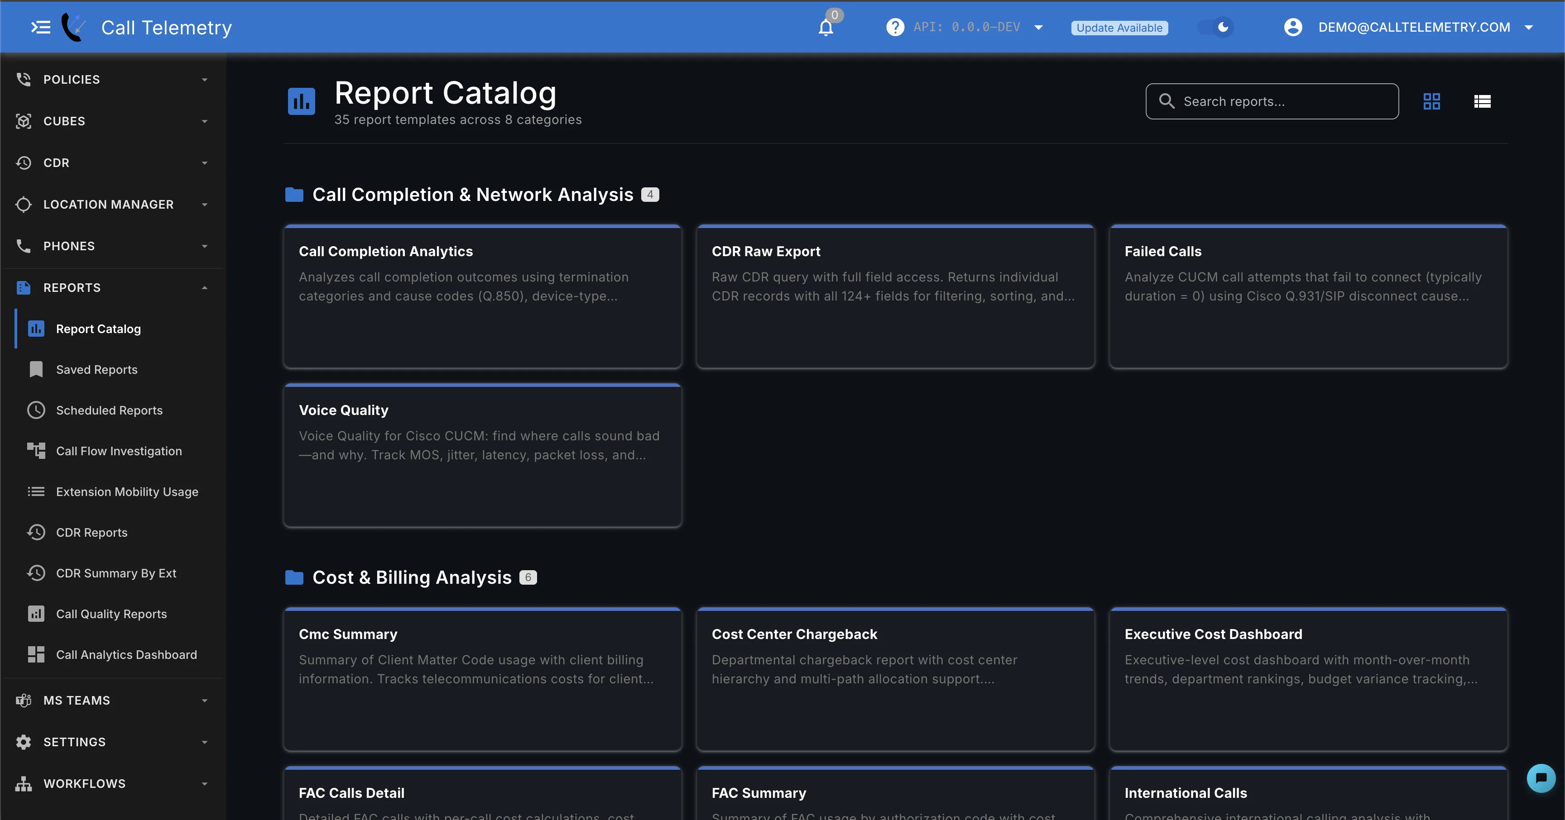The image size is (1565, 820).
Task: Expand the Location Manager arrow
Action: point(205,205)
